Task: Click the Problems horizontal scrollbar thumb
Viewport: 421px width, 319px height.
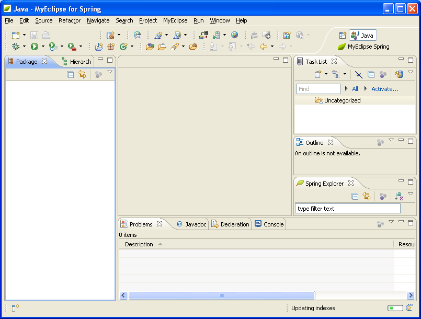Action: point(222,295)
